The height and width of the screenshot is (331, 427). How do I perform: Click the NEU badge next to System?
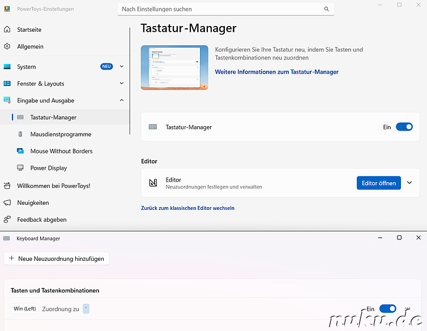106,66
